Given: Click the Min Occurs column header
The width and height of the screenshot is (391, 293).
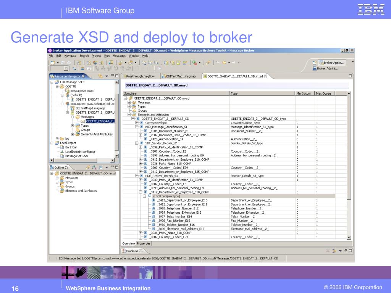Looking at the screenshot, I should coord(305,93).
